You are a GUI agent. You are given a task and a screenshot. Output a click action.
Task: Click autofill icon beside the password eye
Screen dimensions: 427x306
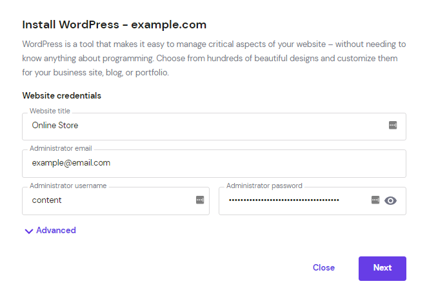[375, 200]
